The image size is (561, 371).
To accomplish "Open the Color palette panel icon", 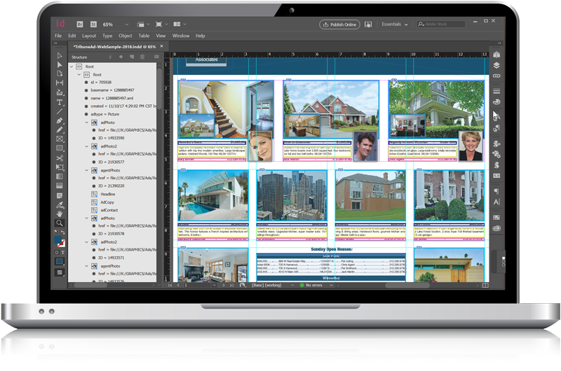I will [x=496, y=101].
